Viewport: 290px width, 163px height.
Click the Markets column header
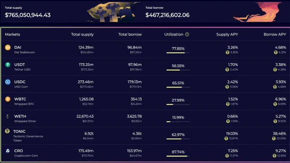tap(12, 34)
